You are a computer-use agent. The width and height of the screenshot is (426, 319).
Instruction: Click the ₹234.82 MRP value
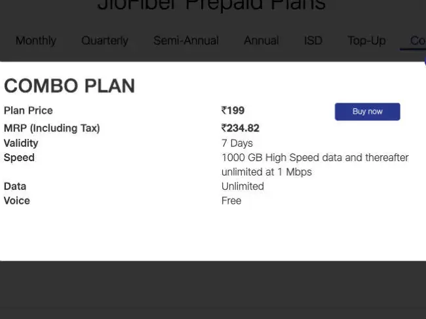point(240,128)
